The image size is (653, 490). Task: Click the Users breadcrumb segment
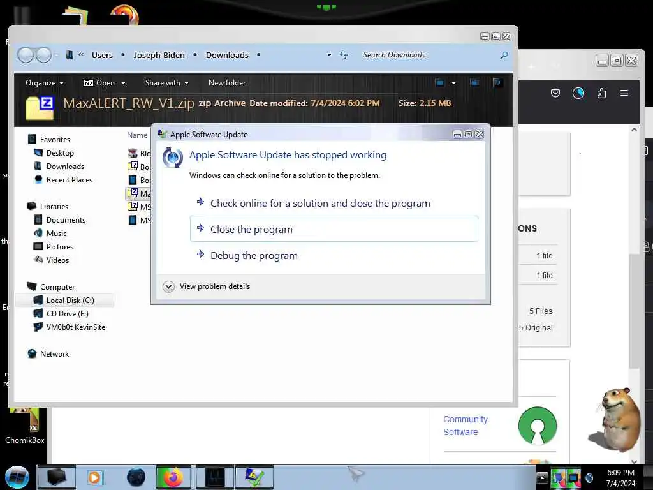[102, 55]
